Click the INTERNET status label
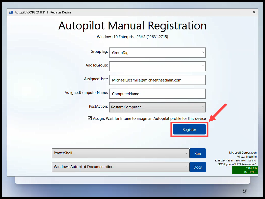265x199 pixels. click(251, 172)
